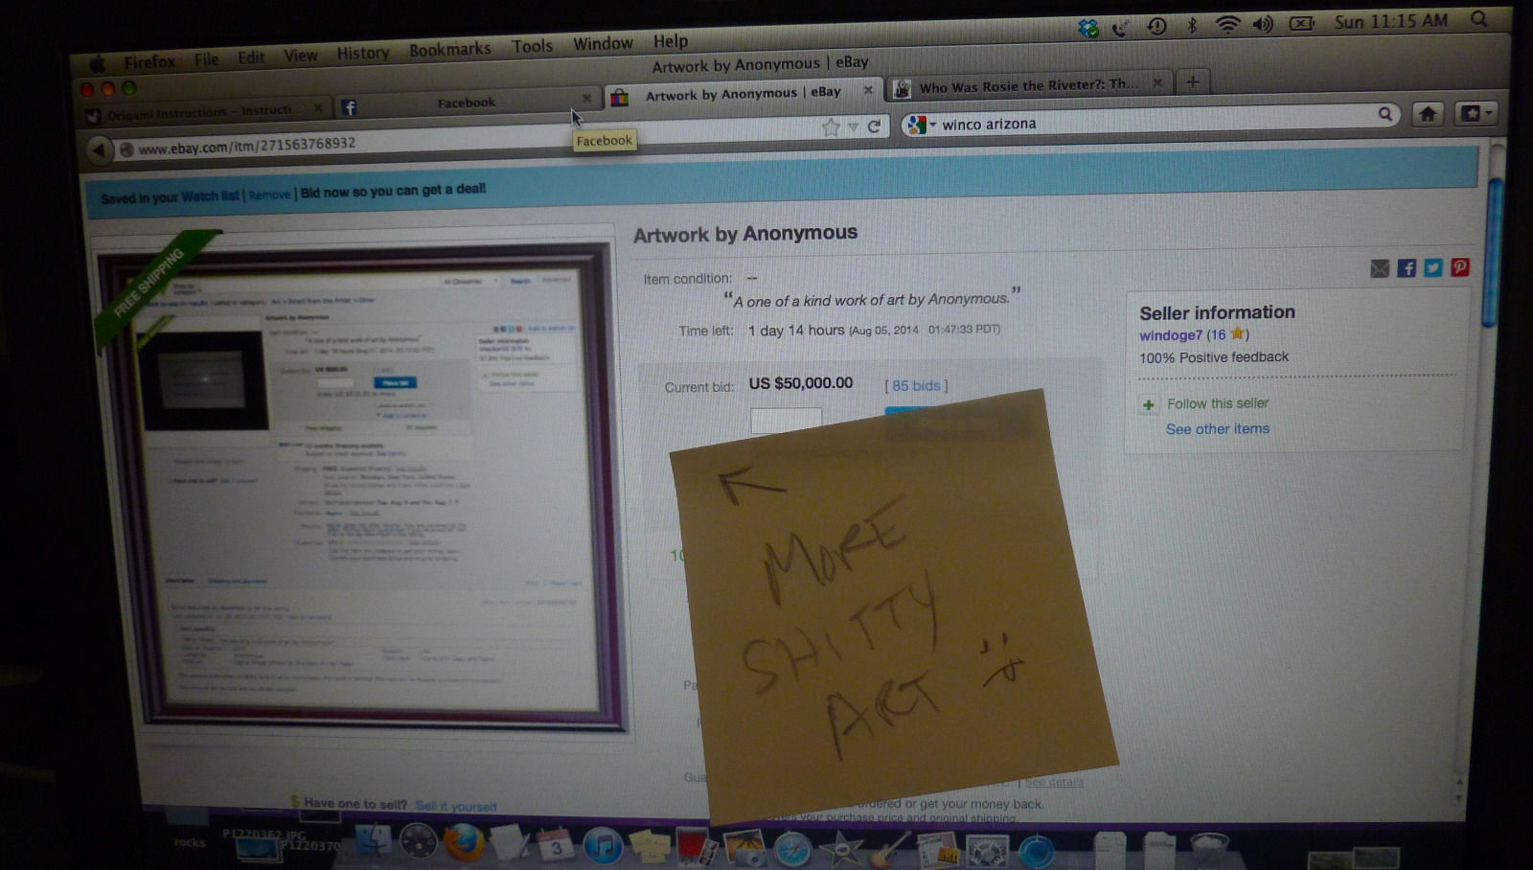Go back with browser back arrow
Image resolution: width=1533 pixels, height=870 pixels.
click(99, 149)
